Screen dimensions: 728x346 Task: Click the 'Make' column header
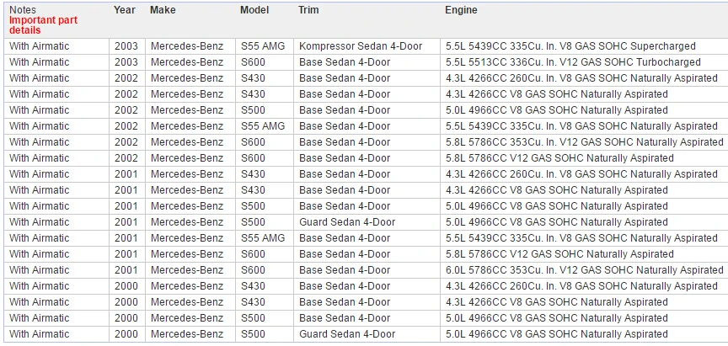click(163, 10)
